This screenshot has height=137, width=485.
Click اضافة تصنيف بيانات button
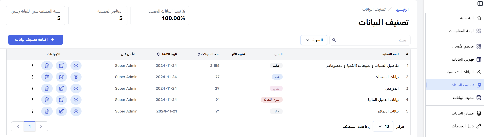pos(36,40)
